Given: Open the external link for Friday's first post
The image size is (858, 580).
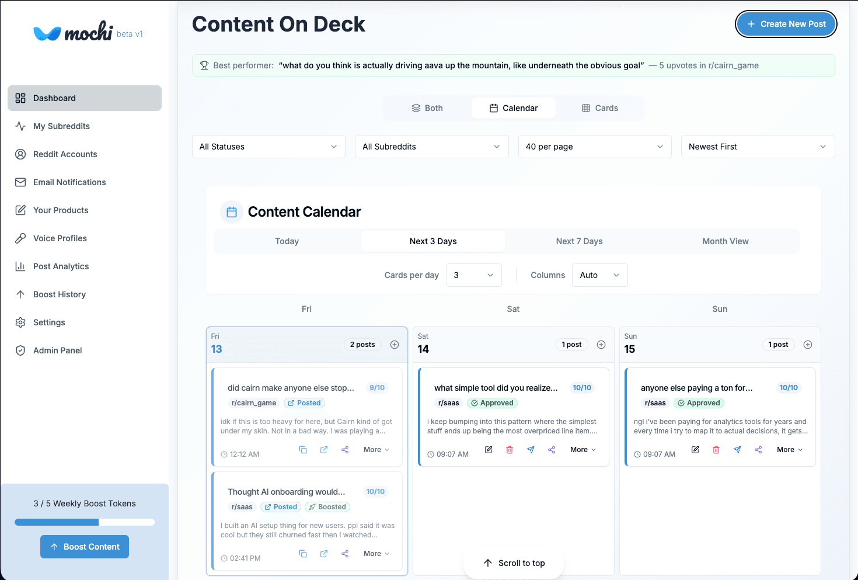Looking at the screenshot, I should [324, 449].
